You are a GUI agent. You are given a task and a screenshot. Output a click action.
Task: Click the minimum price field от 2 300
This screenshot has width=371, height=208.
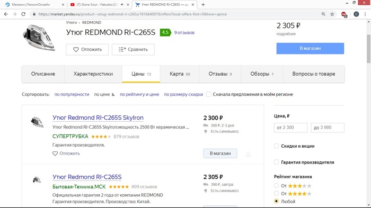tap(290, 128)
